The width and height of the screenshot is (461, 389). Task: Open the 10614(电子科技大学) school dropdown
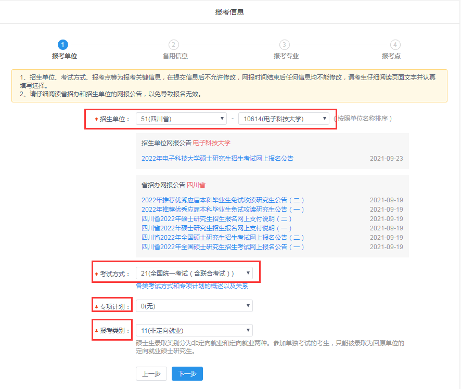pos(284,119)
